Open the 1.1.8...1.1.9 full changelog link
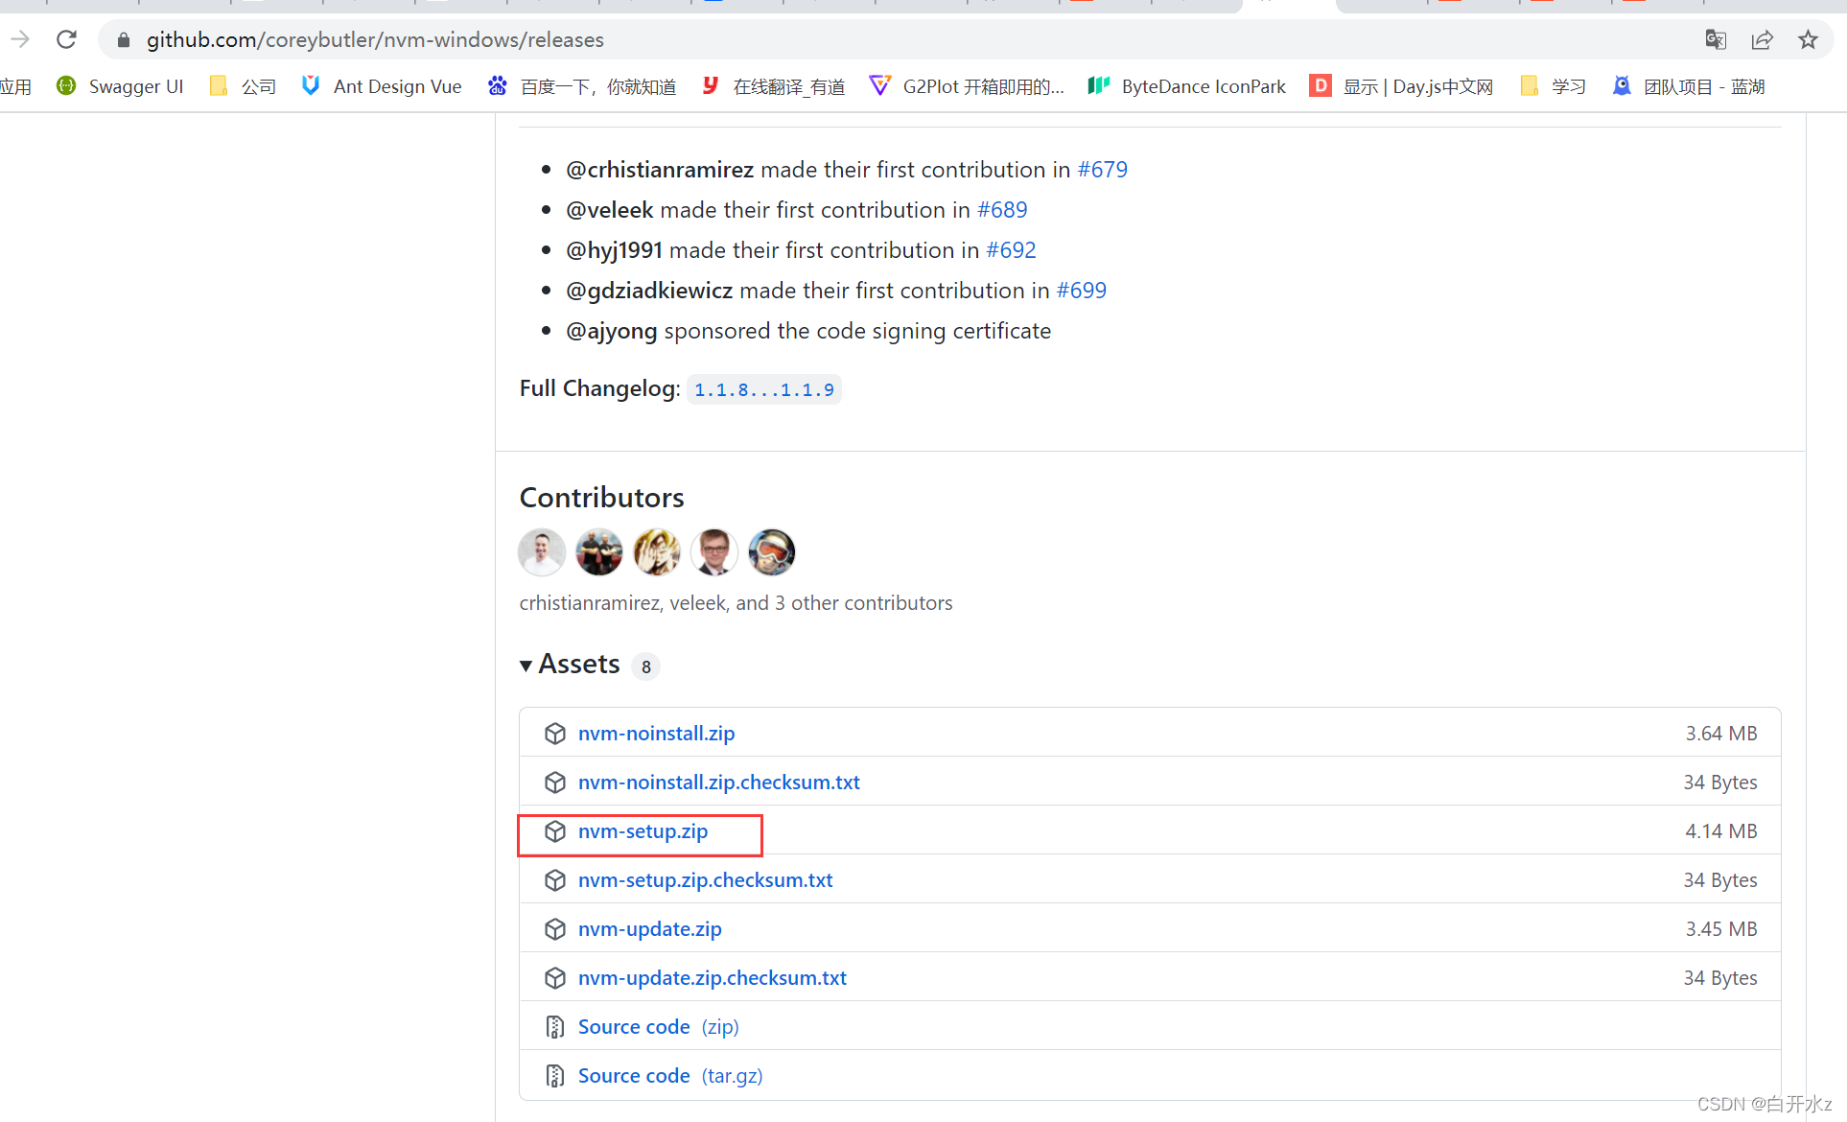The image size is (1847, 1122). [763, 389]
